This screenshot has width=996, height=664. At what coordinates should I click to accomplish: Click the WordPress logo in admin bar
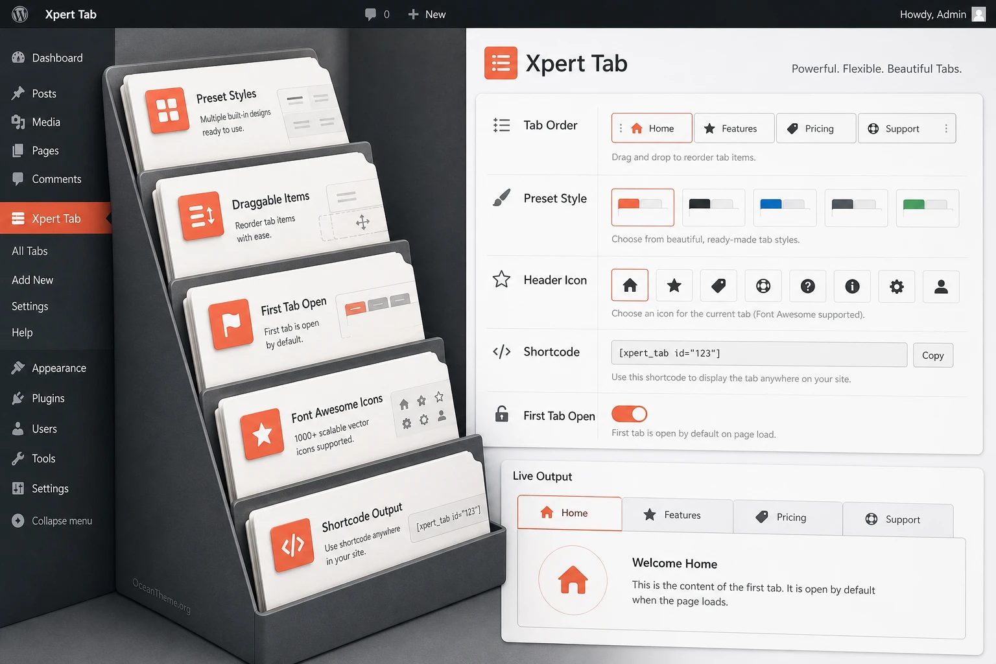point(20,14)
